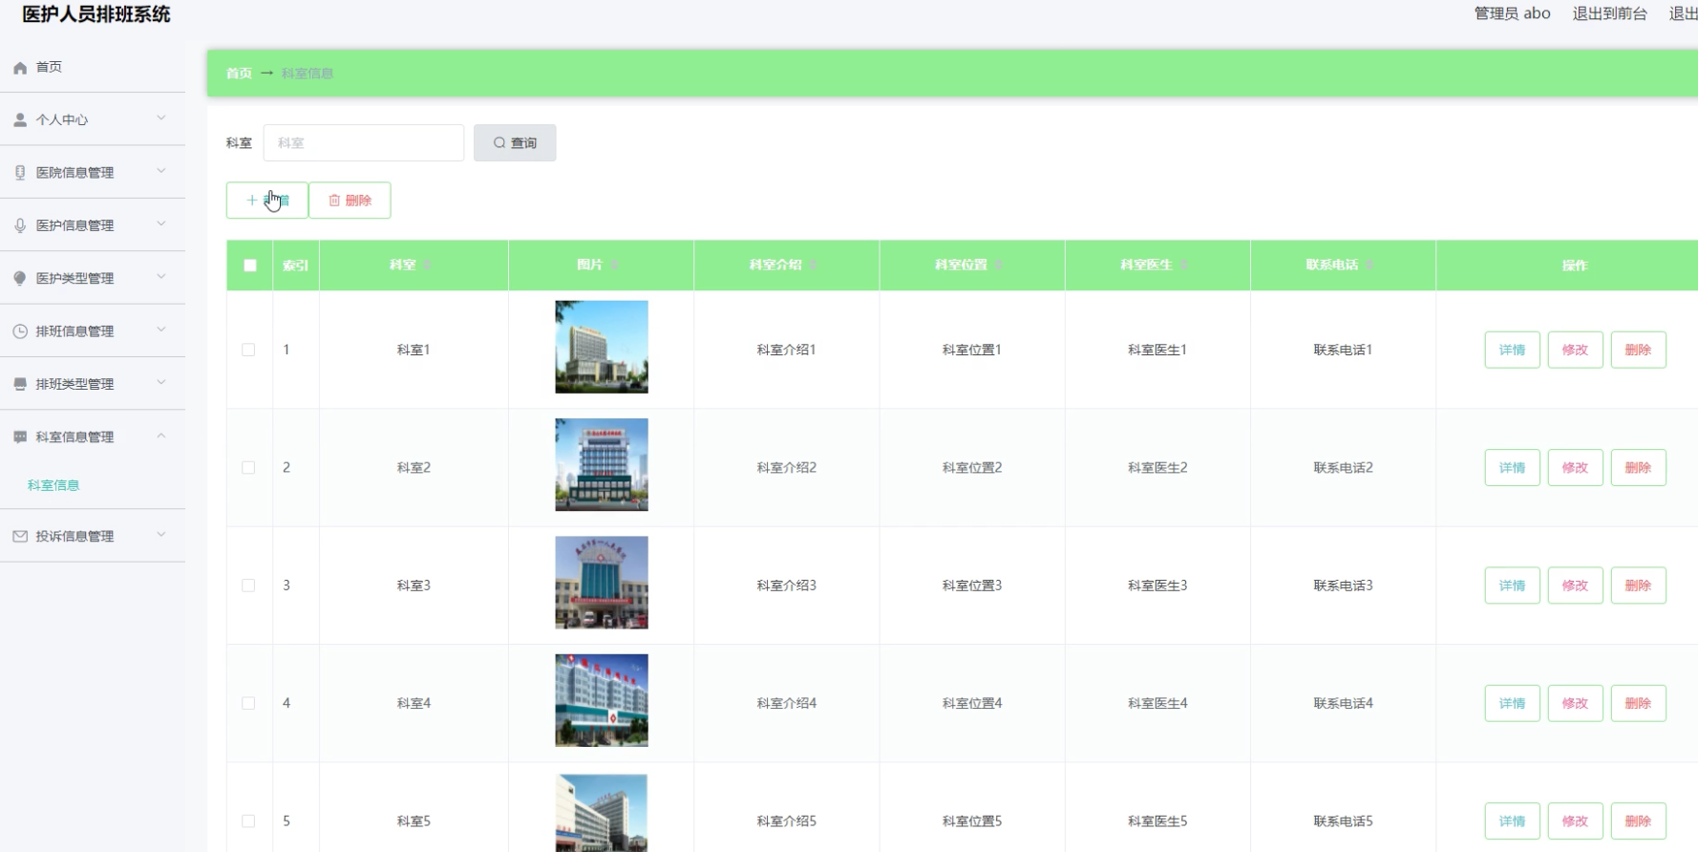The height and width of the screenshot is (852, 1698).
Task: Expand the 医护信息管理 menu chevron
Action: pos(161,224)
